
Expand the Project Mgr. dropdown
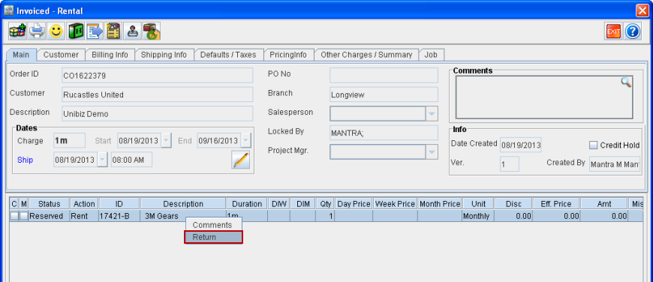tap(432, 152)
